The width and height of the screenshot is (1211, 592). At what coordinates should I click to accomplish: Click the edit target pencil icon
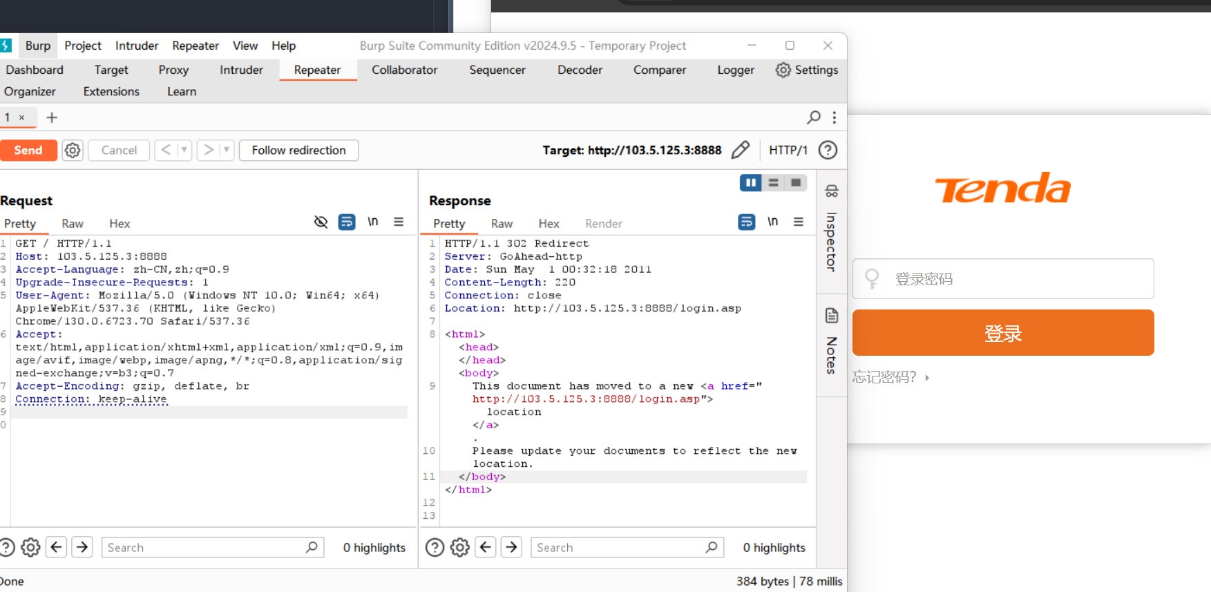[740, 150]
